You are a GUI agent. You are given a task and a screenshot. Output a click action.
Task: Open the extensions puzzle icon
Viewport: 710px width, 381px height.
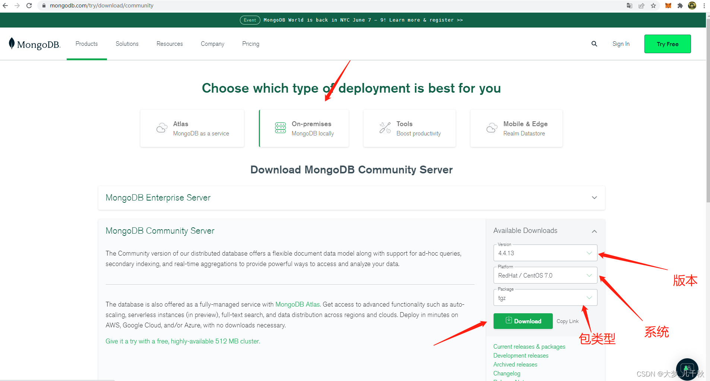[x=680, y=6]
